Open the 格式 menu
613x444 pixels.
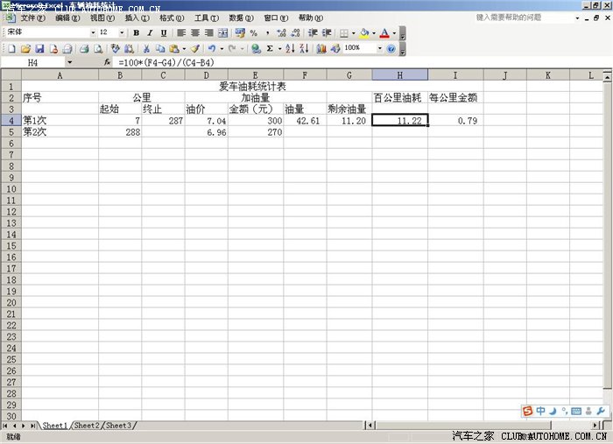166,18
